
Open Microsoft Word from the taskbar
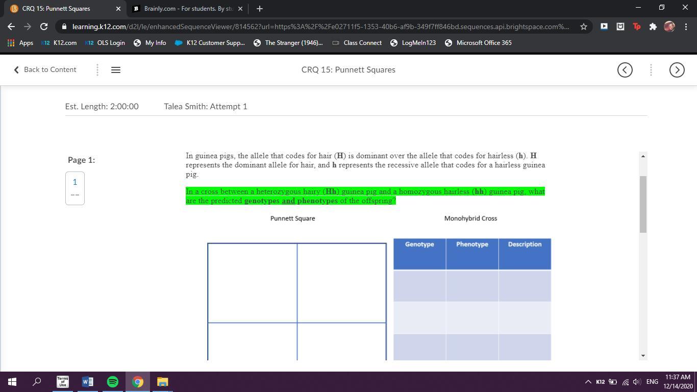[x=87, y=382]
